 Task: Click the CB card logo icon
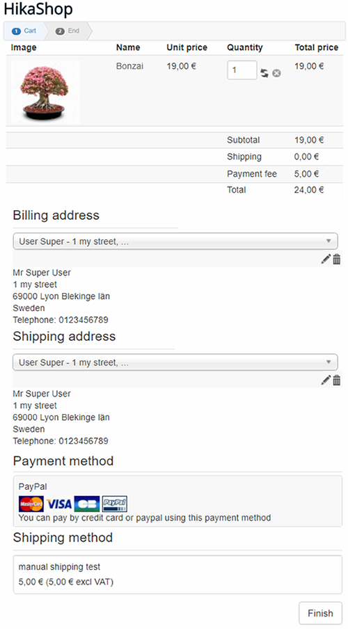tap(87, 504)
